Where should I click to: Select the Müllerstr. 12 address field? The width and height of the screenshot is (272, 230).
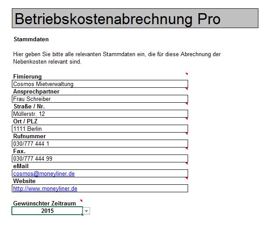click(x=100, y=114)
